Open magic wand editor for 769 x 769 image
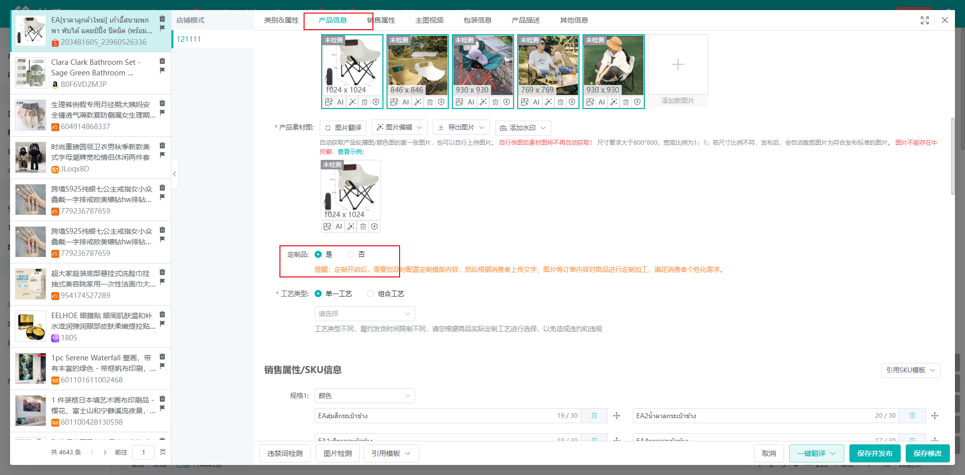 (548, 102)
